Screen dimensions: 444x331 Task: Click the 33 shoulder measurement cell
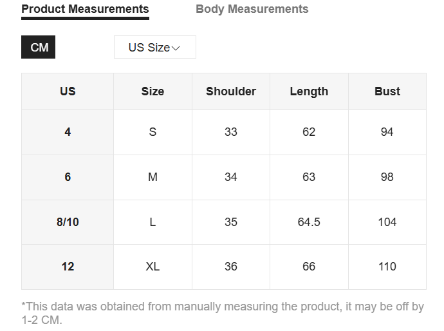231,132
